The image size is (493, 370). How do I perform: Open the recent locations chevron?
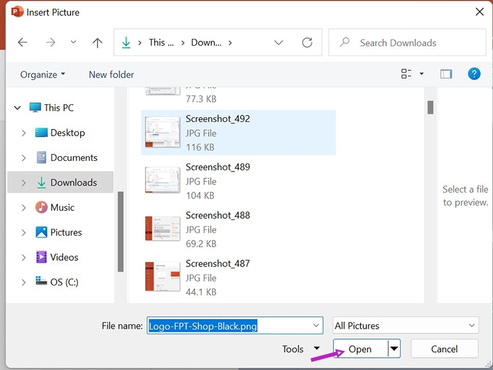(73, 42)
